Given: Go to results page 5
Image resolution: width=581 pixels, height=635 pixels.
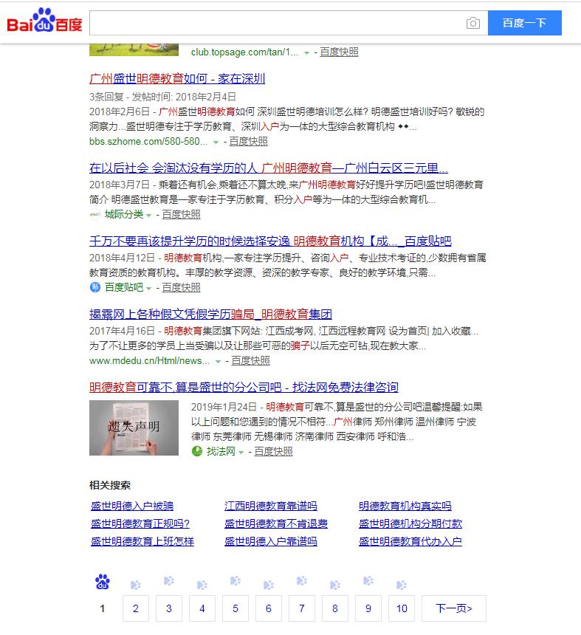Looking at the screenshot, I should pyautogui.click(x=236, y=608).
